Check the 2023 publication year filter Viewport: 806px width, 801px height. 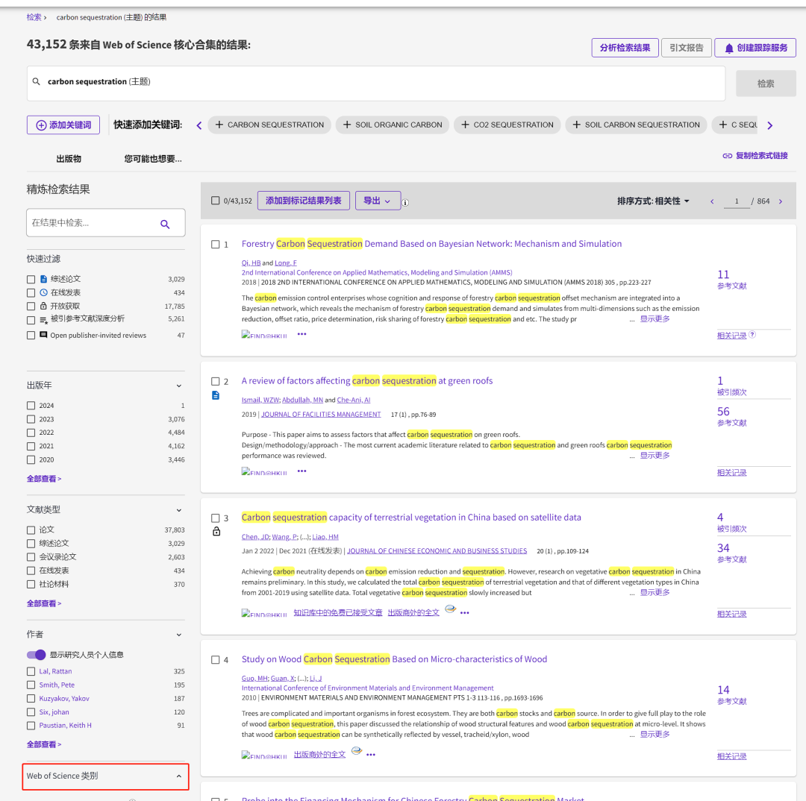point(31,419)
